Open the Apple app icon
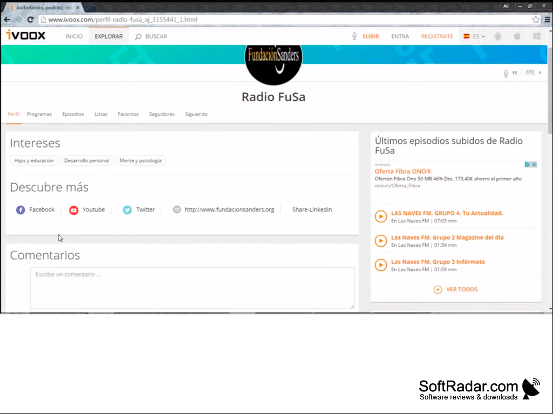The image size is (553, 414). pyautogui.click(x=517, y=36)
